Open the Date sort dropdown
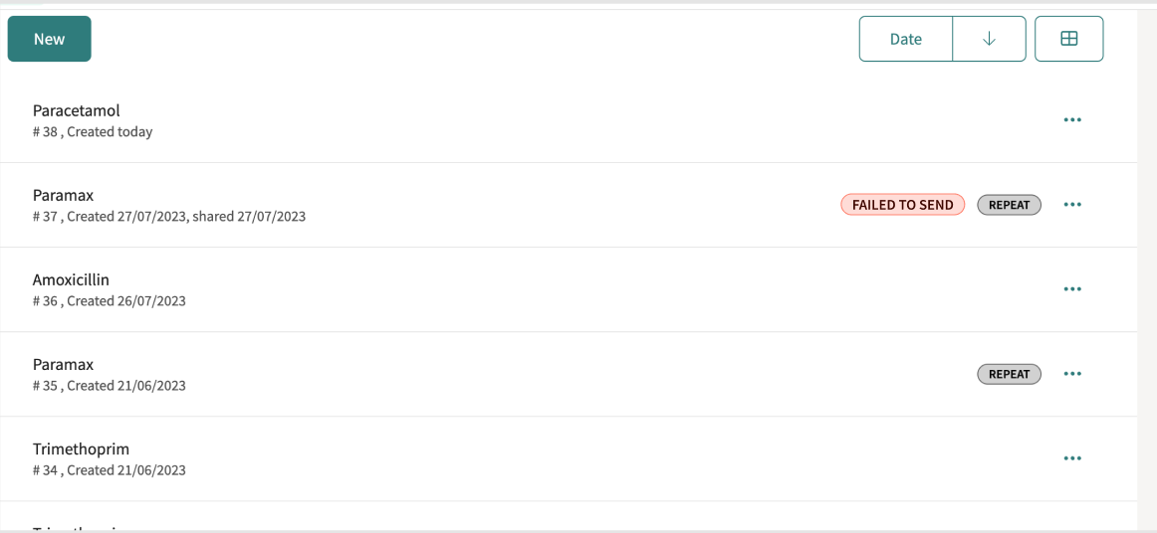The height and width of the screenshot is (533, 1157). point(906,39)
